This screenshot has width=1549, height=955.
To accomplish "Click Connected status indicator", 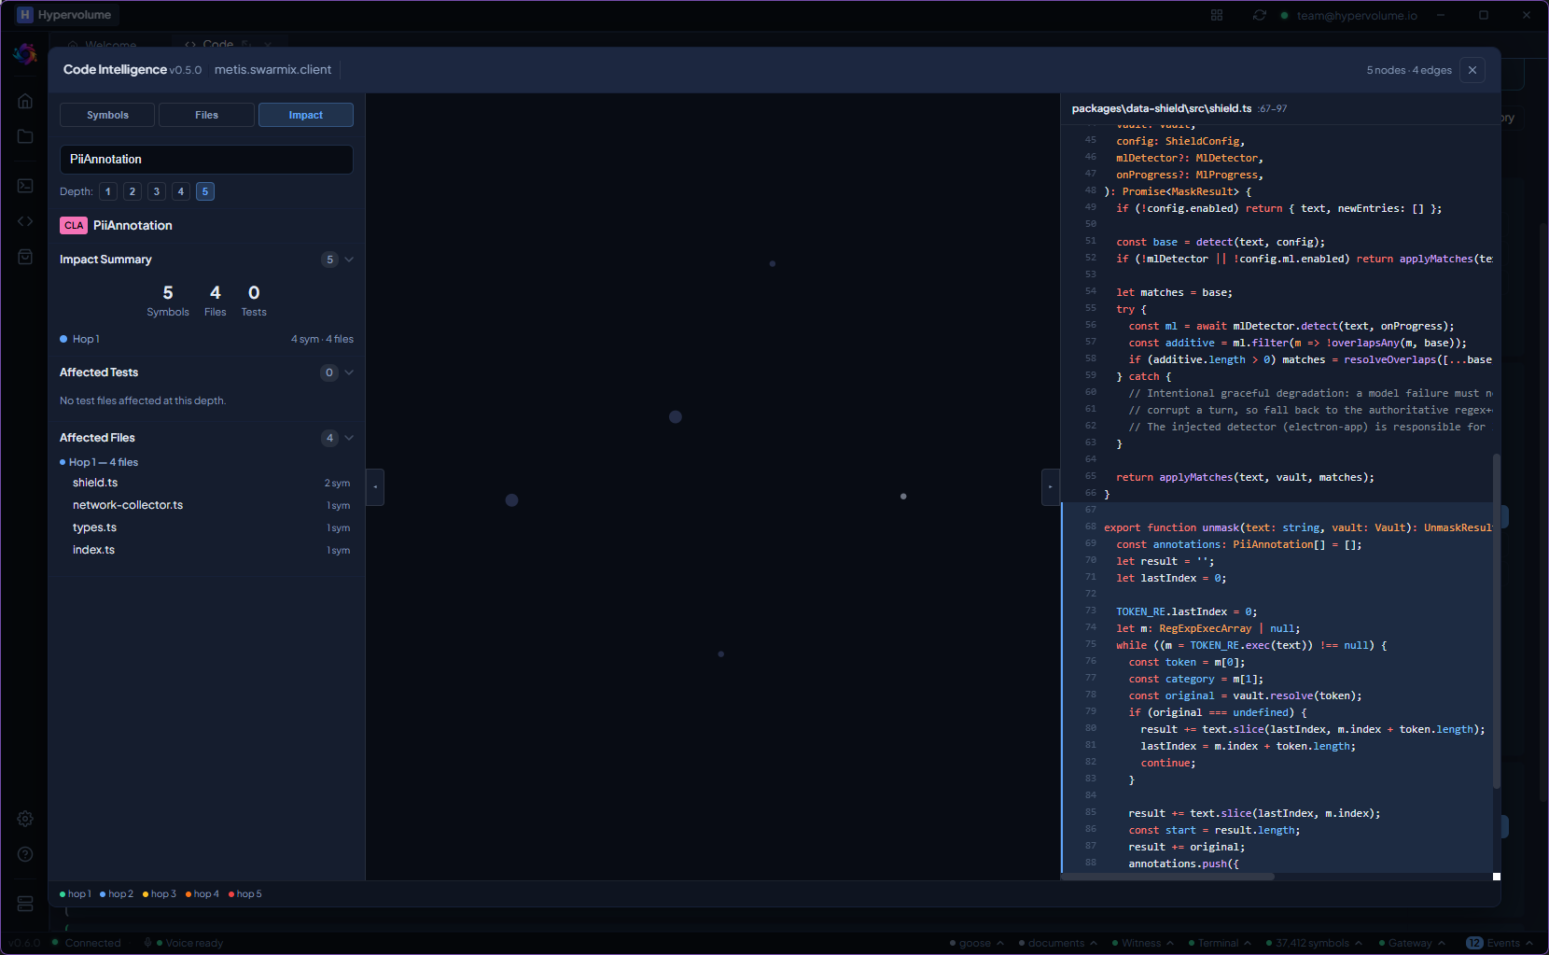I will (x=87, y=943).
